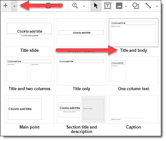Viewport: 166px width, 141px height.
Task: Expand the line type dropdown arrow
Action: coord(157,6)
